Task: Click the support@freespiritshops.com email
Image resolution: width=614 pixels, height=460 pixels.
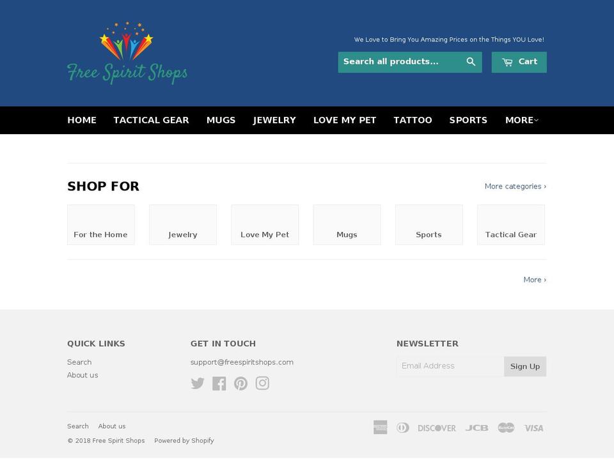Action: [242, 362]
